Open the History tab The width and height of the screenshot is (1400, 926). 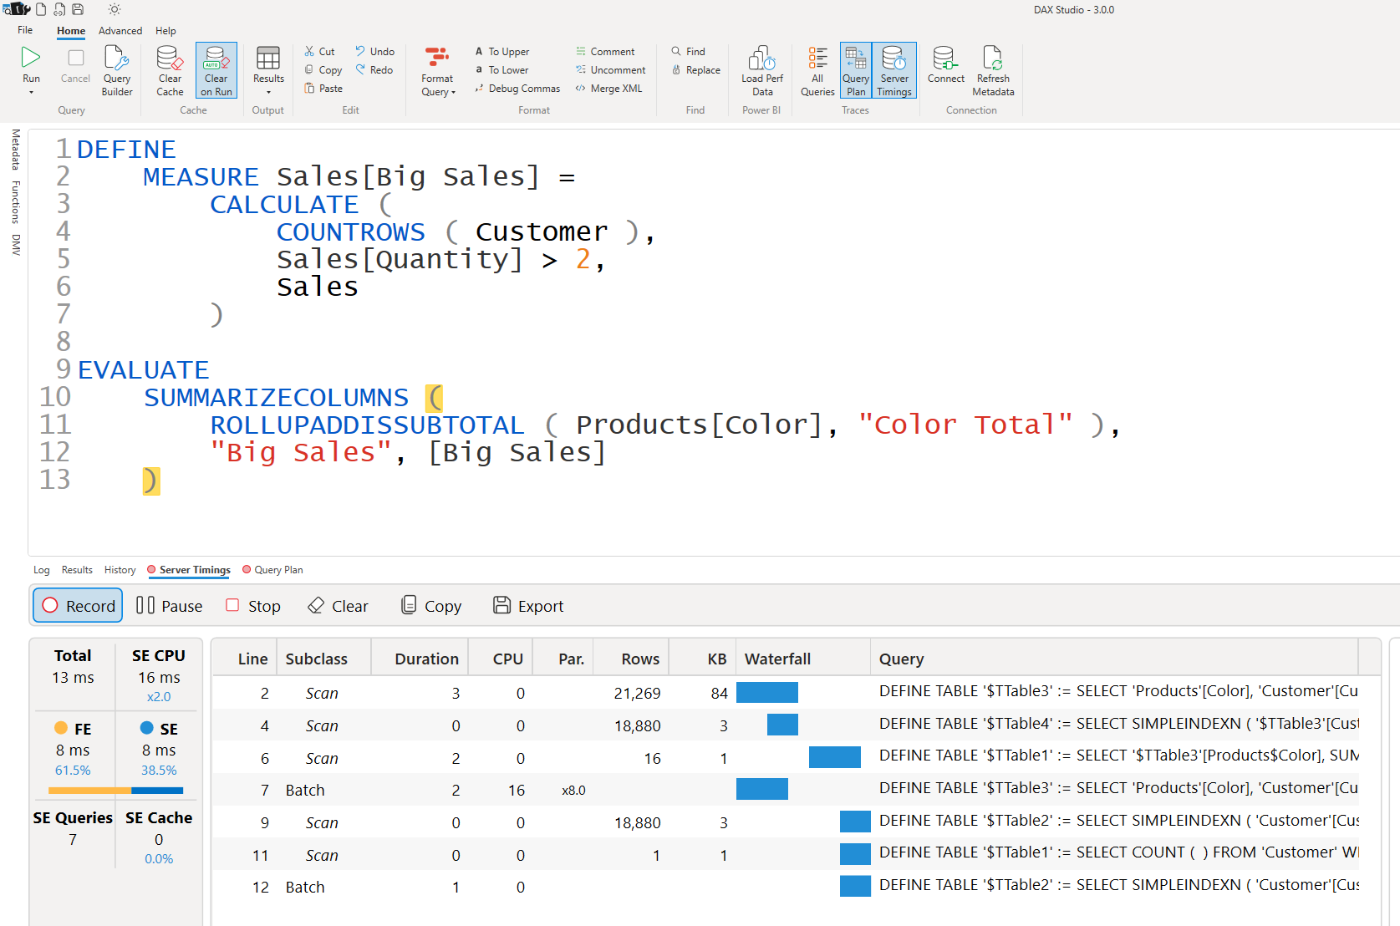120,569
